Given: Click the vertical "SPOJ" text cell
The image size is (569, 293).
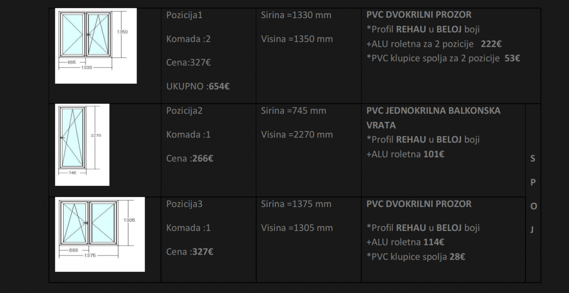Looking at the screenshot, I should (533, 194).
